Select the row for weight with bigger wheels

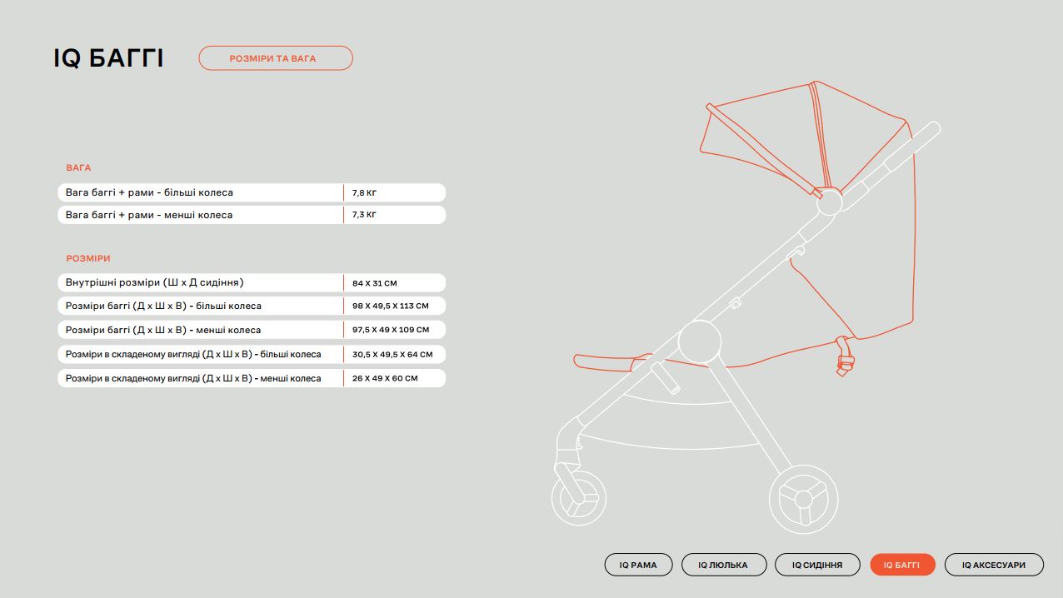[x=200, y=192]
